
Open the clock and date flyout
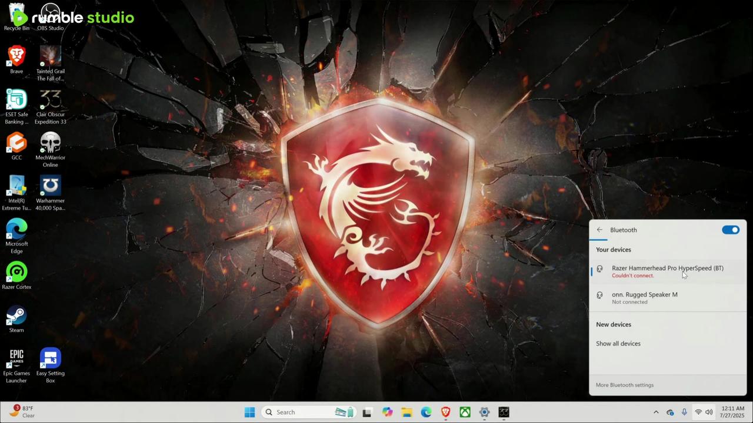tap(732, 412)
